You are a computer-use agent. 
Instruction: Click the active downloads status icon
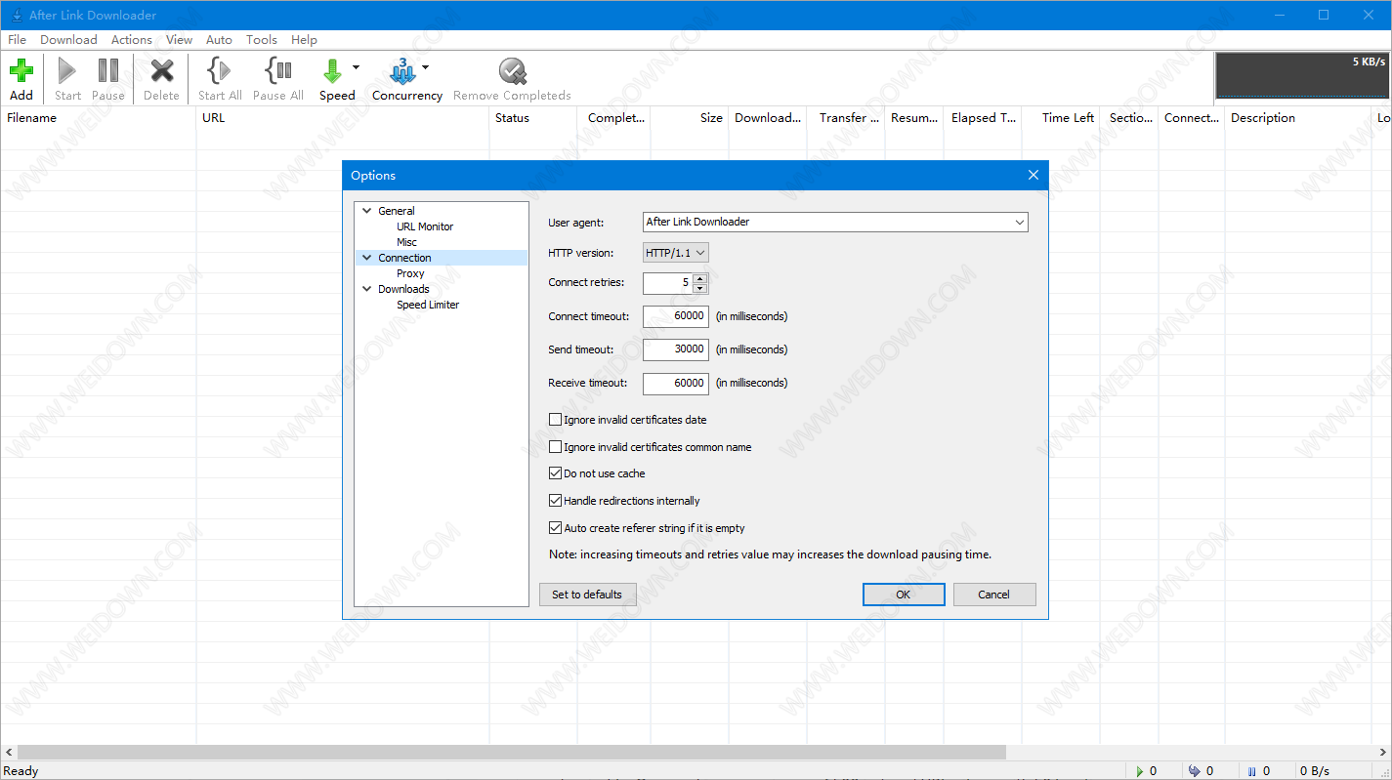[1139, 771]
